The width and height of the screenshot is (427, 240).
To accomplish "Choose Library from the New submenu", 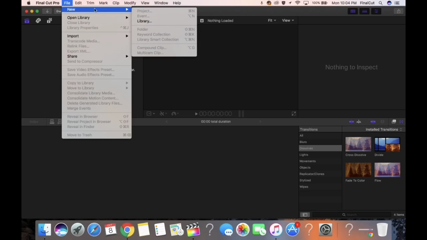I will click(144, 21).
